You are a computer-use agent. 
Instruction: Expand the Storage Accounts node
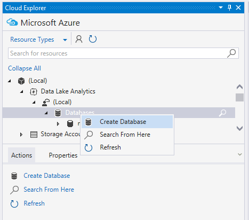(x=21, y=135)
